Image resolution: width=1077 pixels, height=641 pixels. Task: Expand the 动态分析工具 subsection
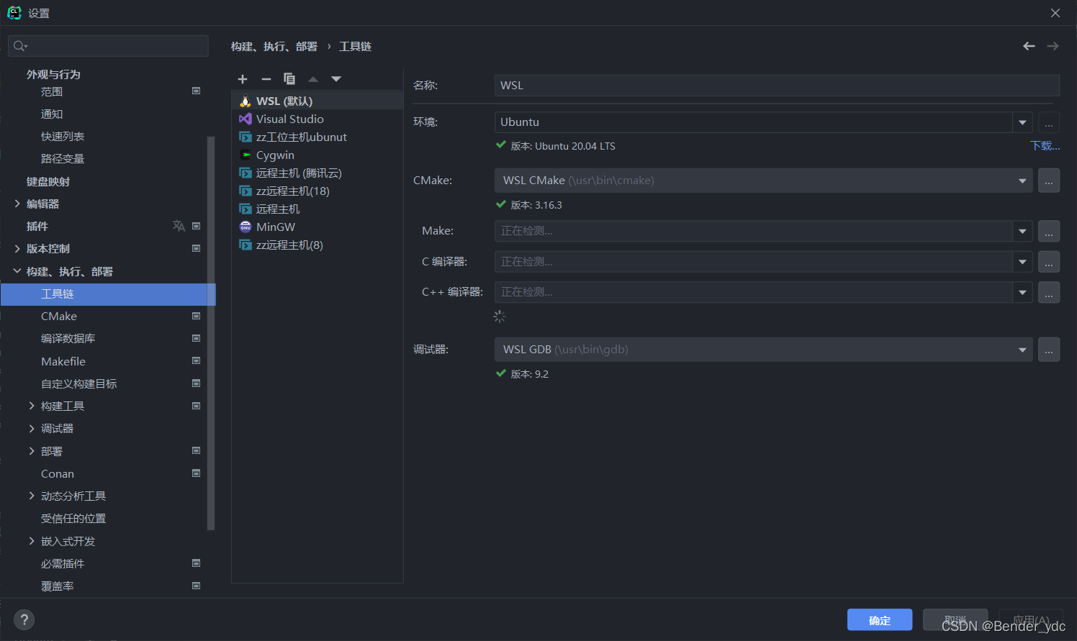point(32,496)
